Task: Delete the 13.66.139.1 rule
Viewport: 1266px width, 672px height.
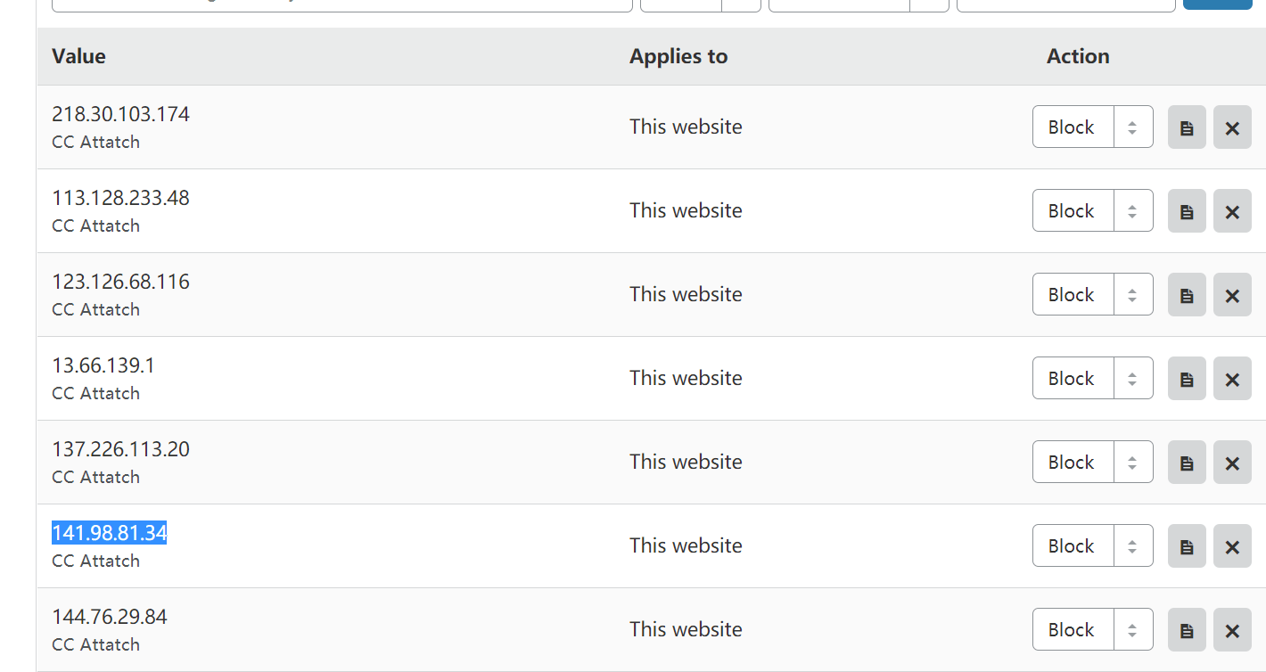Action: (x=1232, y=378)
